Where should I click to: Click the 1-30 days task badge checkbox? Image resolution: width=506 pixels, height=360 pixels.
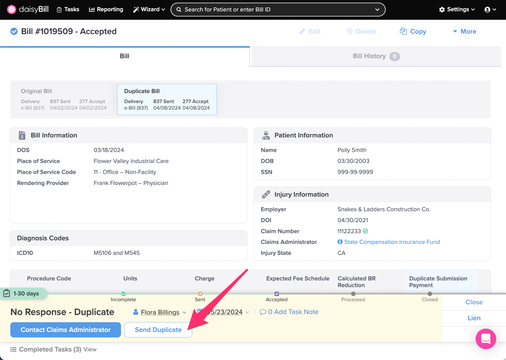point(7,293)
